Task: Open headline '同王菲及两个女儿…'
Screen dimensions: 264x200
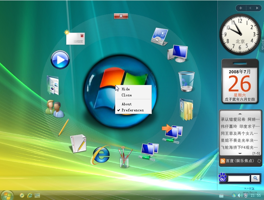Action: pos(239,133)
